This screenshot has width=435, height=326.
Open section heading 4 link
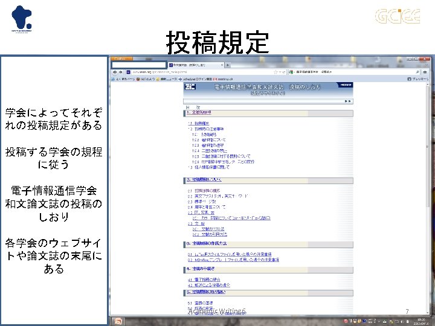tap(201, 269)
